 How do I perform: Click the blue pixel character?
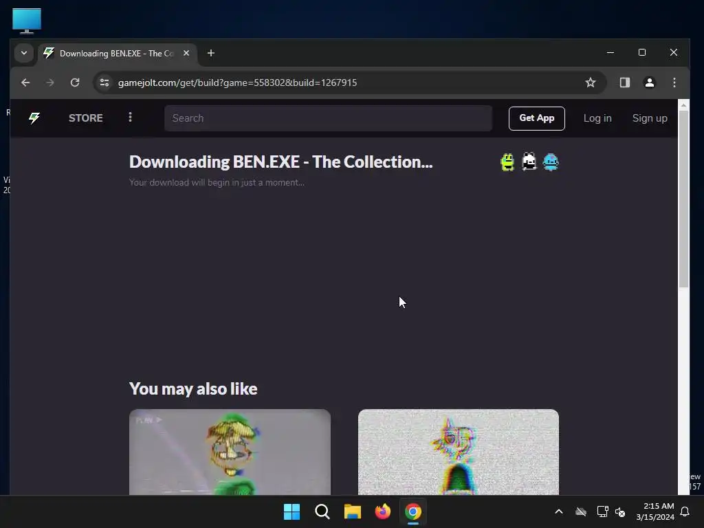(551, 162)
